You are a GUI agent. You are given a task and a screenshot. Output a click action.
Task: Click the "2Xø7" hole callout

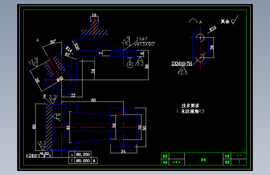142,39
